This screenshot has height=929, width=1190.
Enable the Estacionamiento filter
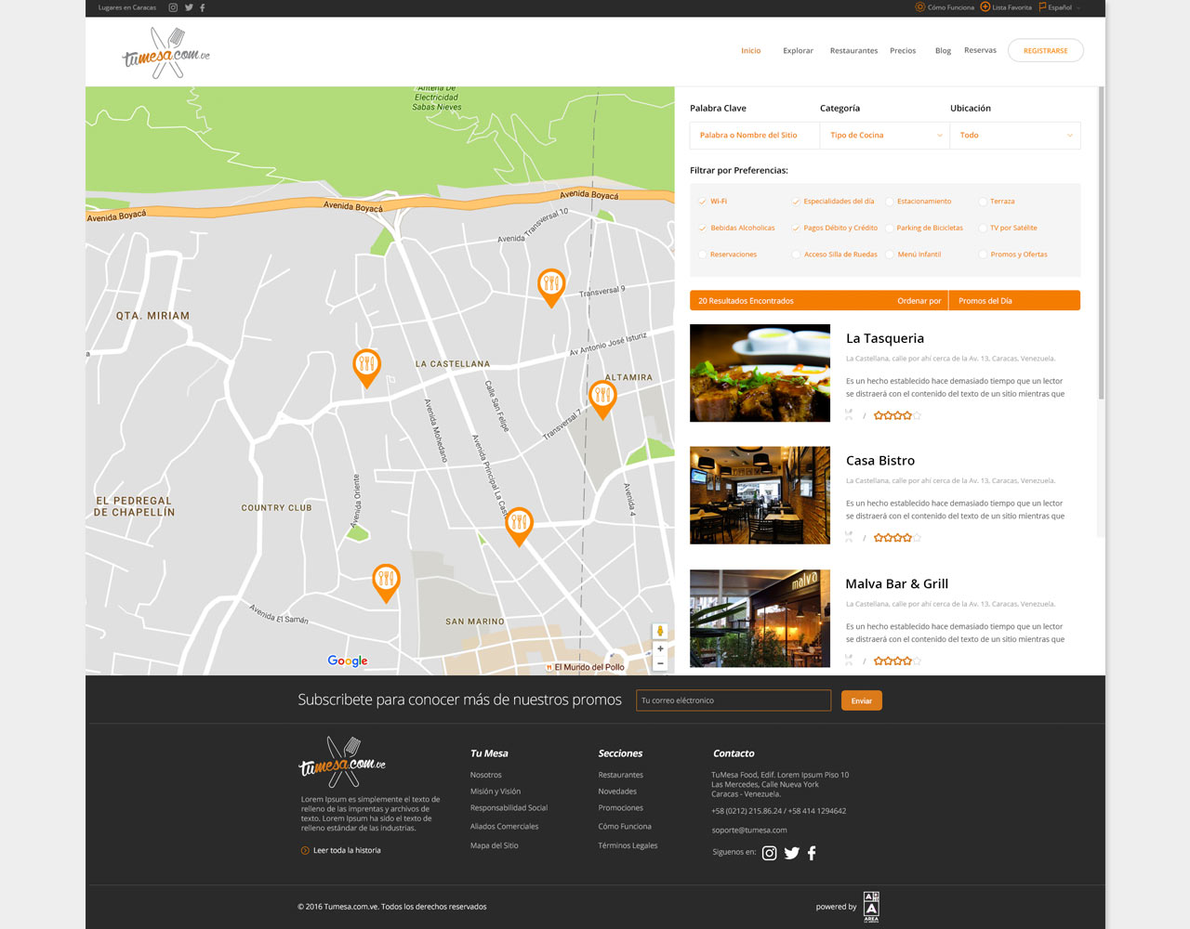pos(890,202)
